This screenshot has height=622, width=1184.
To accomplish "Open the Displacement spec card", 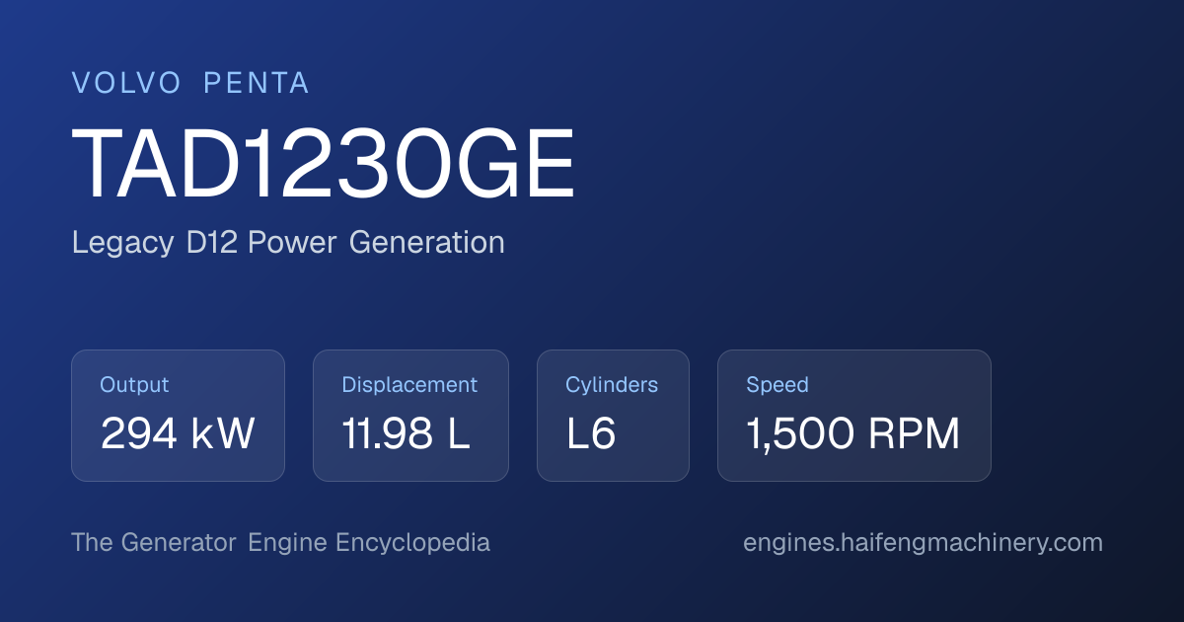I will pyautogui.click(x=410, y=416).
